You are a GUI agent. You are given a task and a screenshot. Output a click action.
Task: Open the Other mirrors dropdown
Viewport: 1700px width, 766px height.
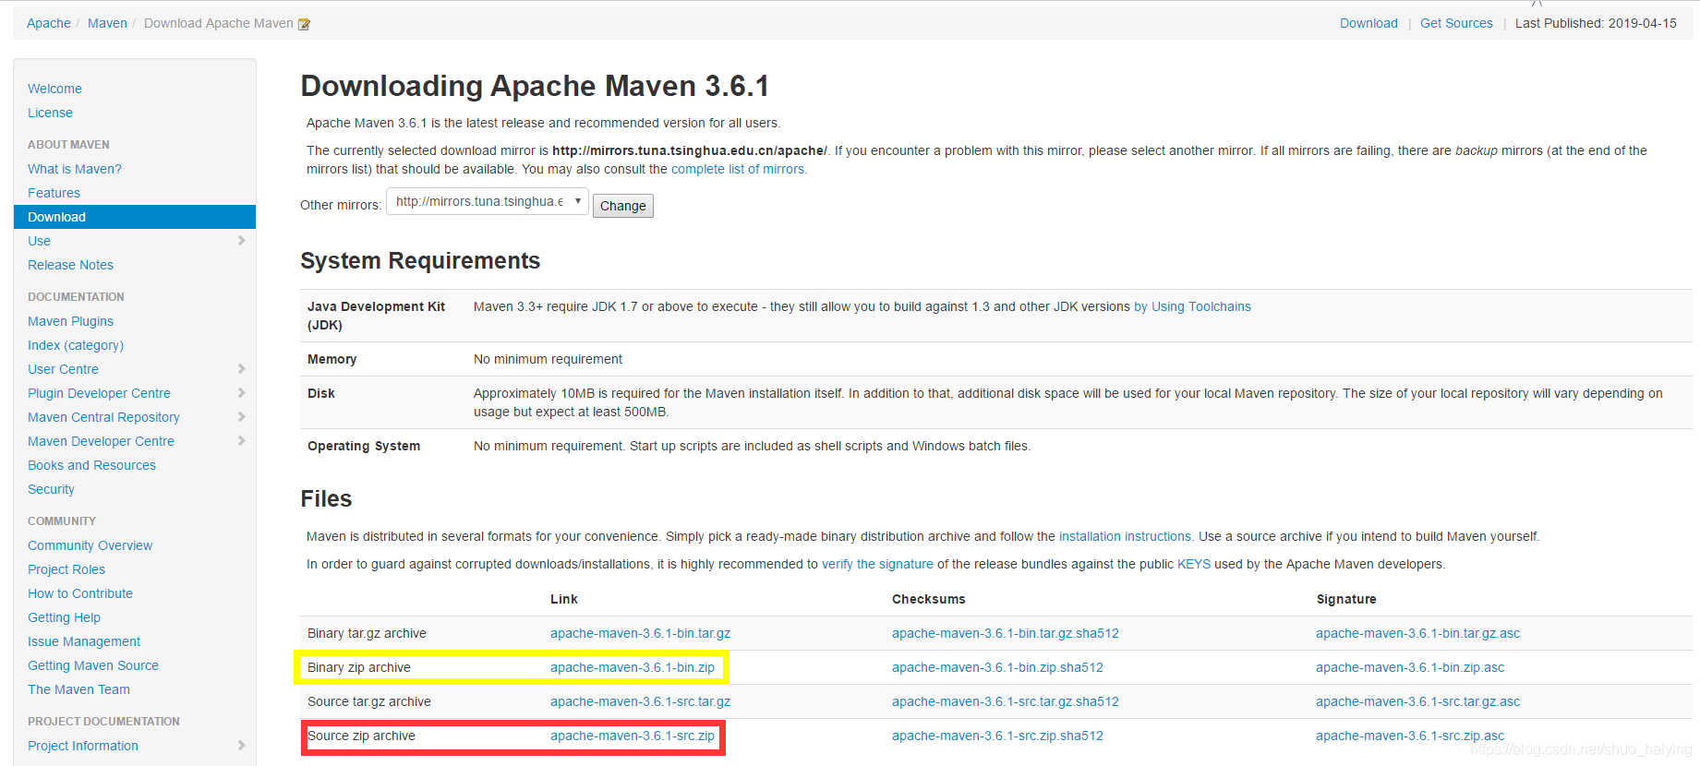[x=488, y=201]
